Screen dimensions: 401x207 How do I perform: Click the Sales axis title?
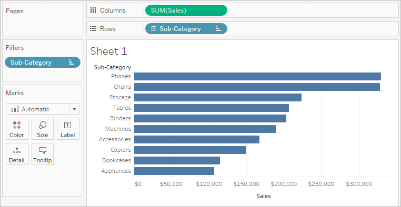coord(264,196)
